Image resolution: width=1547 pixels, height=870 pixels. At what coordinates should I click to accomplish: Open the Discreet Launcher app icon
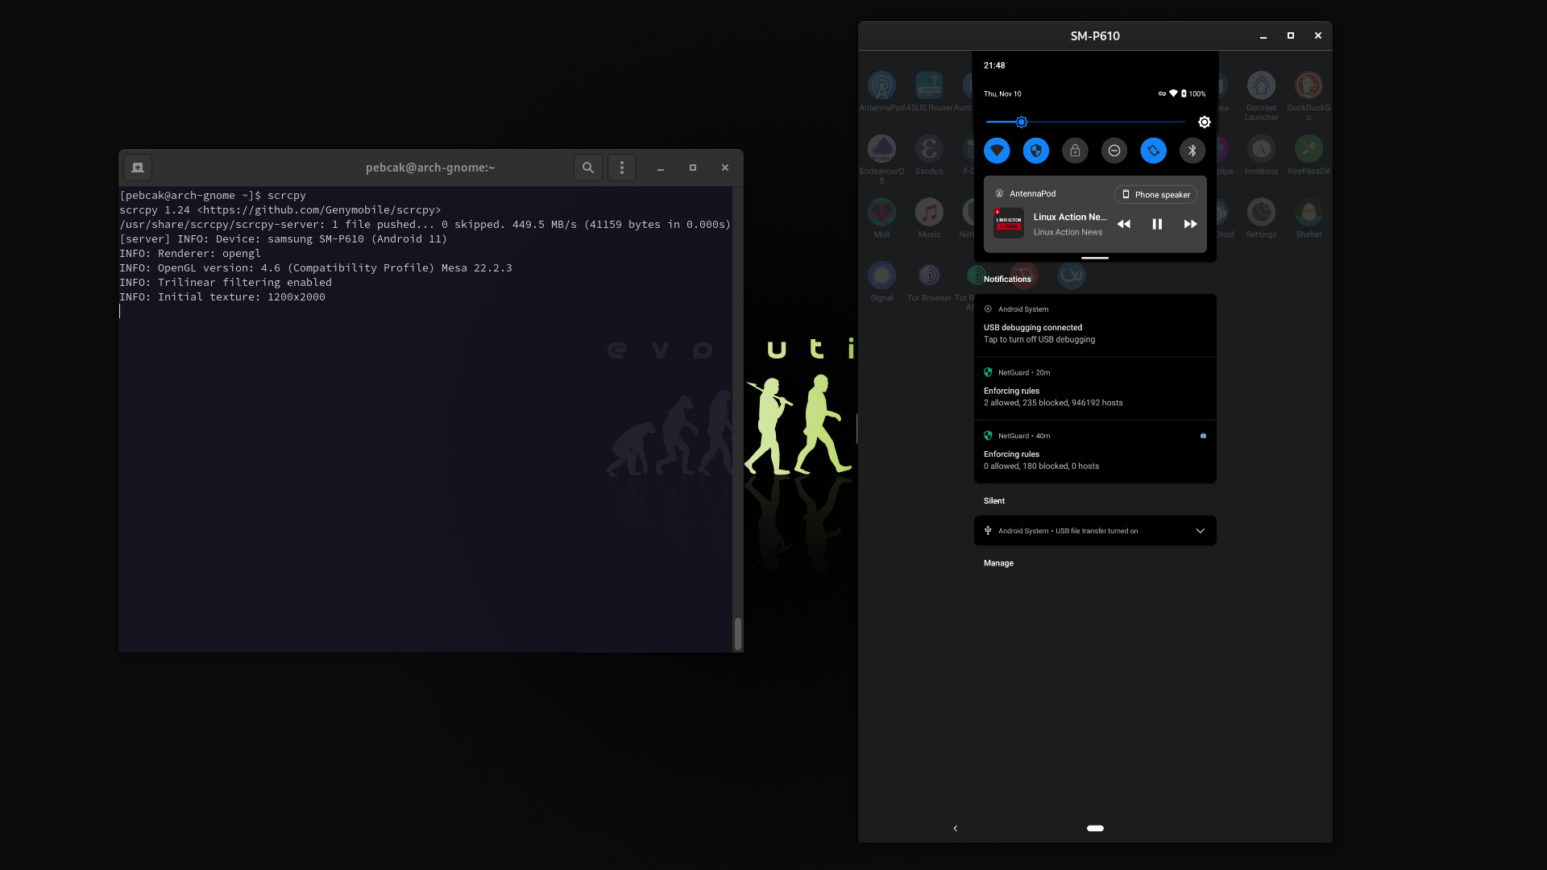point(1261,85)
